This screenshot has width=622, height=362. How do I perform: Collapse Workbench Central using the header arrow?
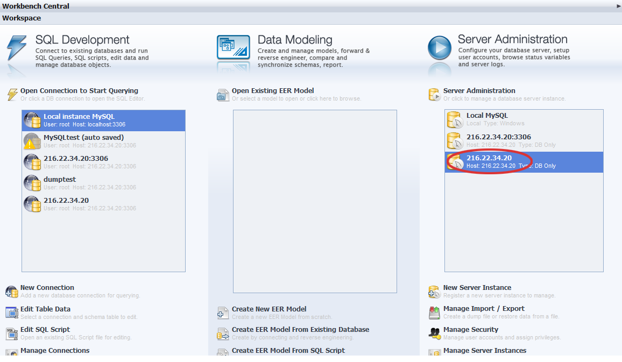click(618, 6)
